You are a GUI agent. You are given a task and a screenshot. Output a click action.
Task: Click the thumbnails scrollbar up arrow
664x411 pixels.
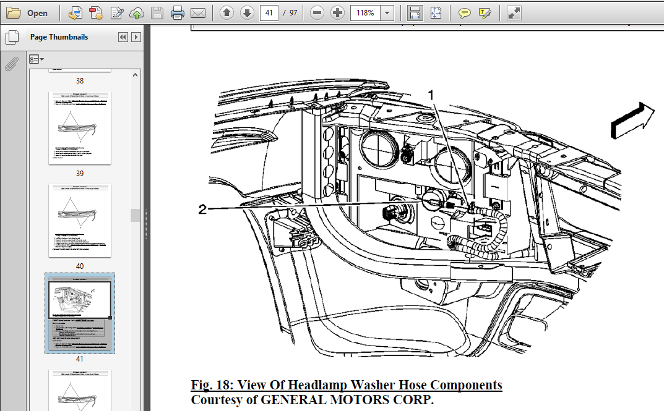135,75
